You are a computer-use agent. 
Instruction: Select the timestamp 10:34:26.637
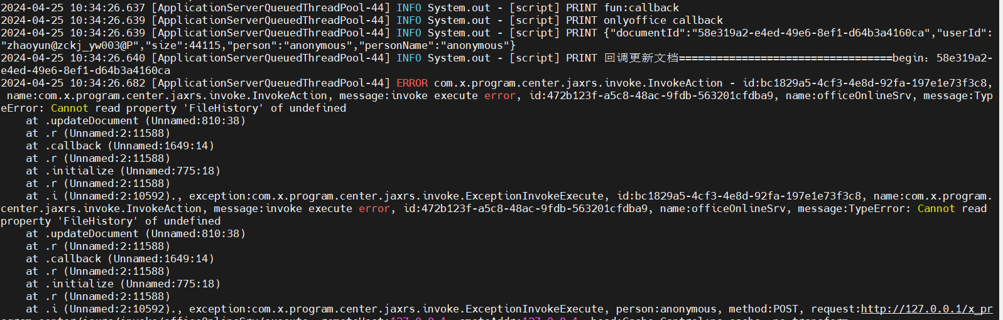coord(107,8)
